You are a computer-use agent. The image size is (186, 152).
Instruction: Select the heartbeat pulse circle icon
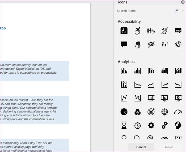[150, 137]
